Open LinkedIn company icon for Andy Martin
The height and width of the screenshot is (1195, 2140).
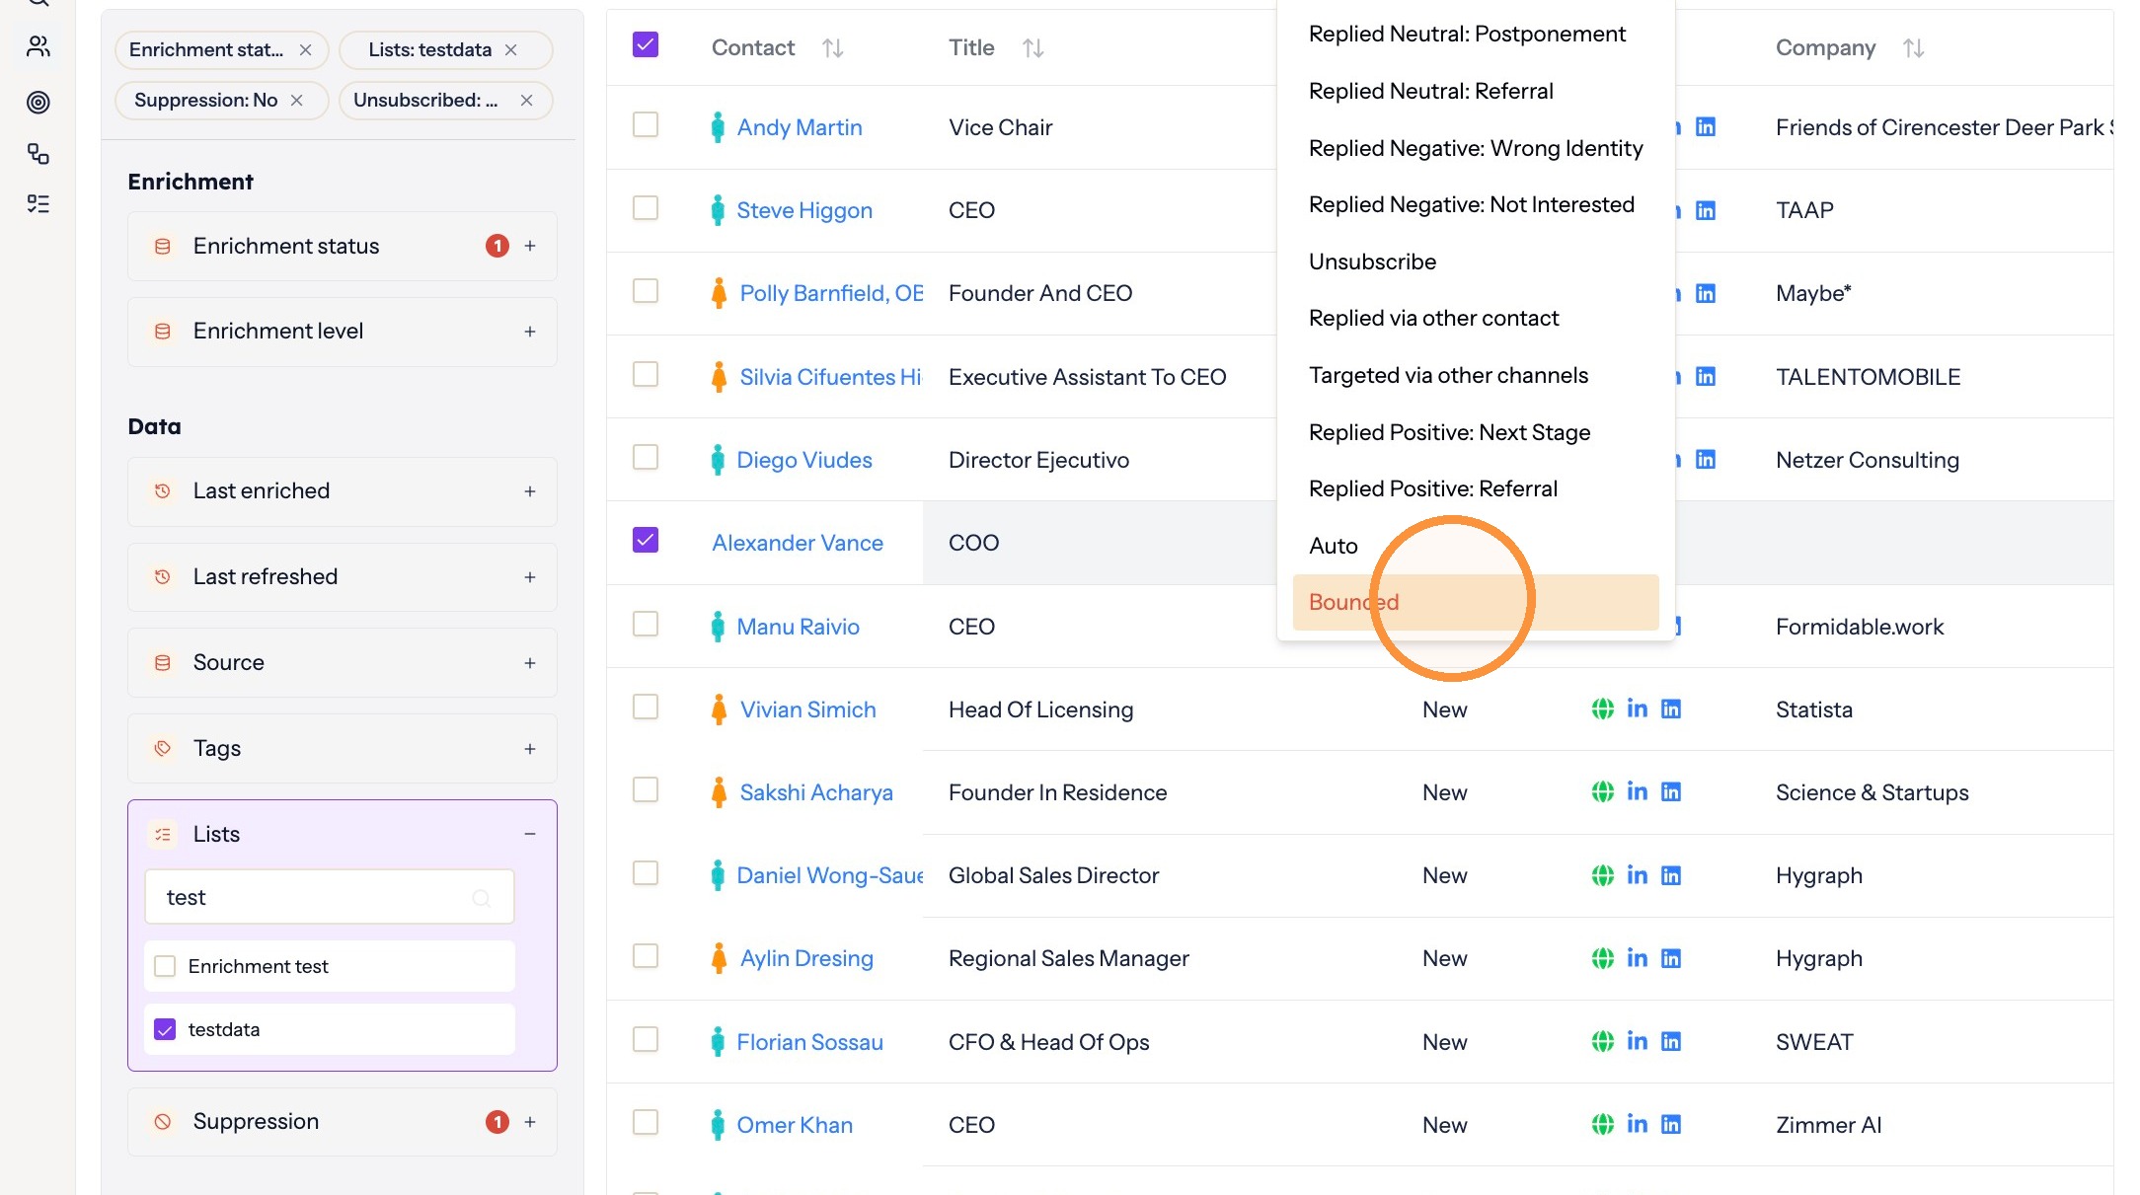point(1706,127)
